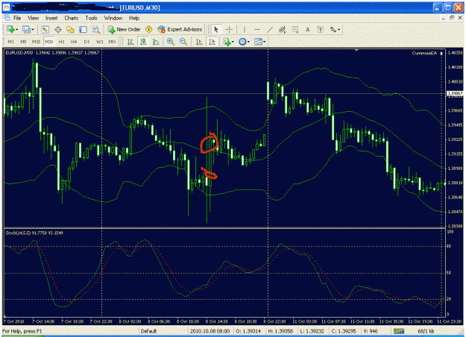
Task: Insert arrows objects icon
Action: 333,29
